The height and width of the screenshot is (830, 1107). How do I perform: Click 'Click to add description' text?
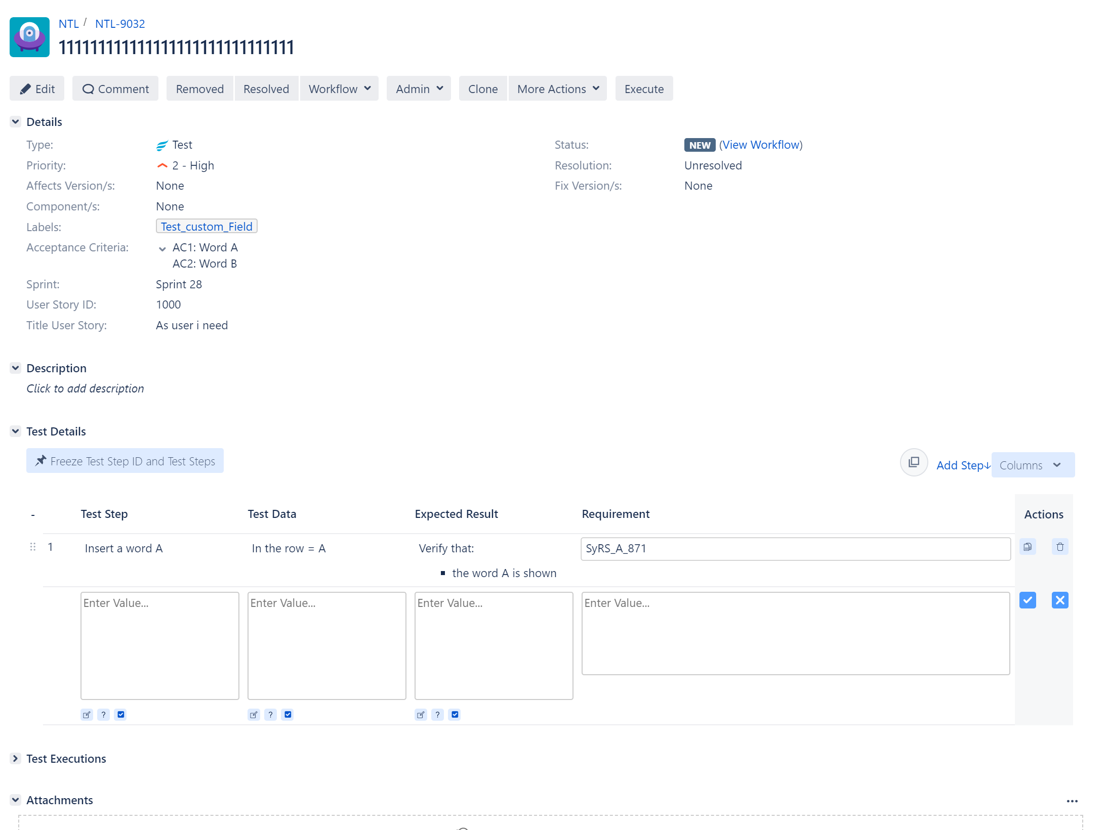(x=85, y=388)
